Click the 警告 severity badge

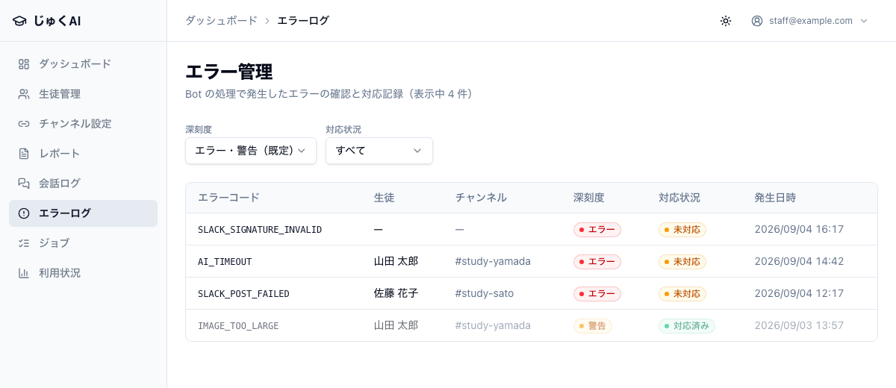(x=593, y=325)
